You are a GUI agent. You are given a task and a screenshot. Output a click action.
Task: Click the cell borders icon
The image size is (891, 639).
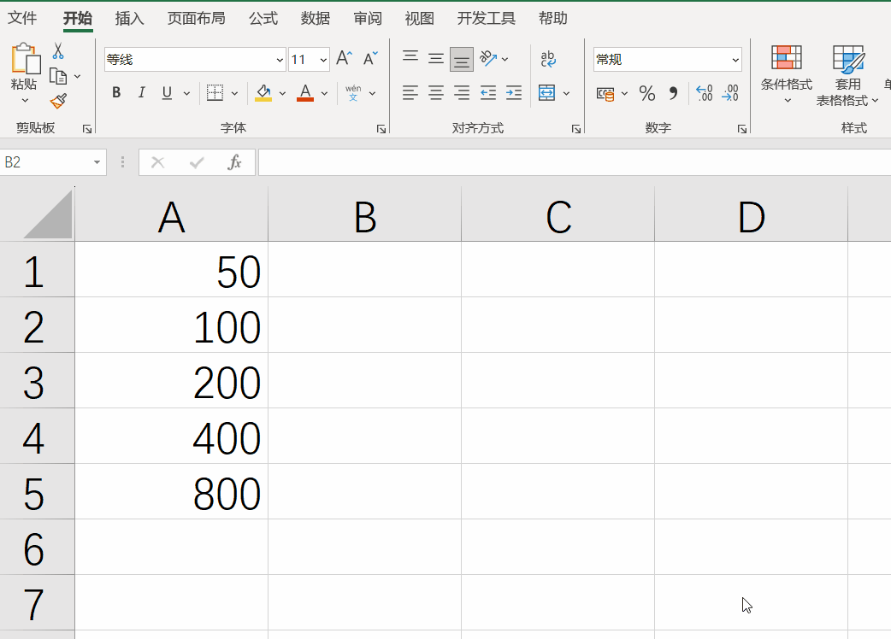pyautogui.click(x=215, y=92)
